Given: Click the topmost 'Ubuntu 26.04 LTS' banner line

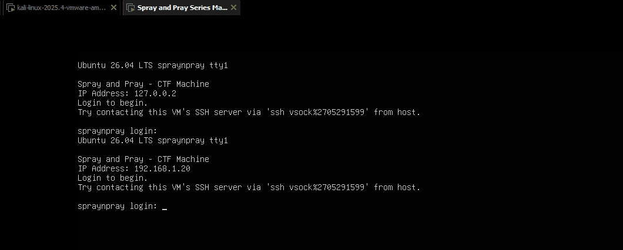Looking at the screenshot, I should 153,66.
